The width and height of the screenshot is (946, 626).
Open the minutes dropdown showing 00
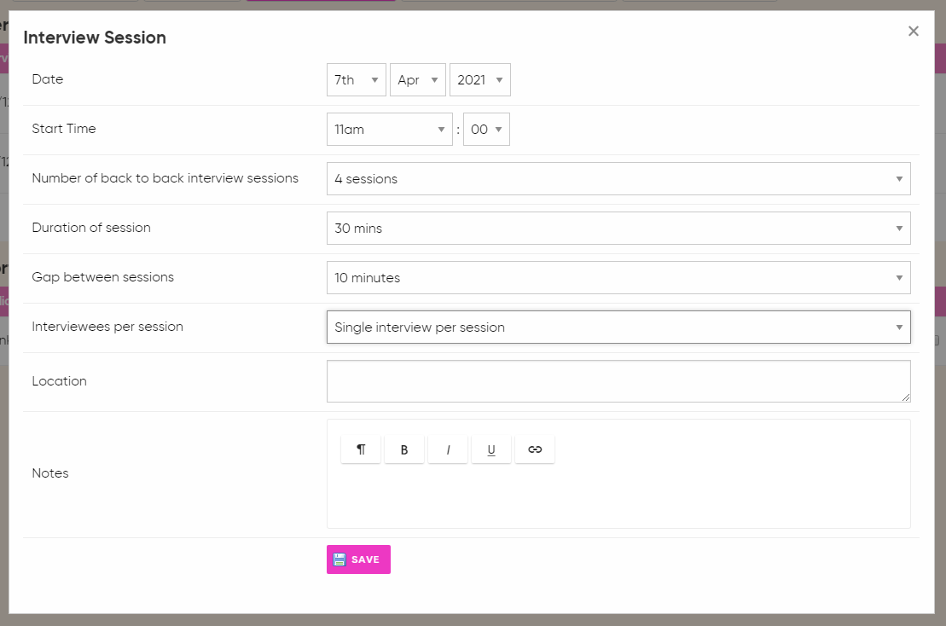click(486, 130)
